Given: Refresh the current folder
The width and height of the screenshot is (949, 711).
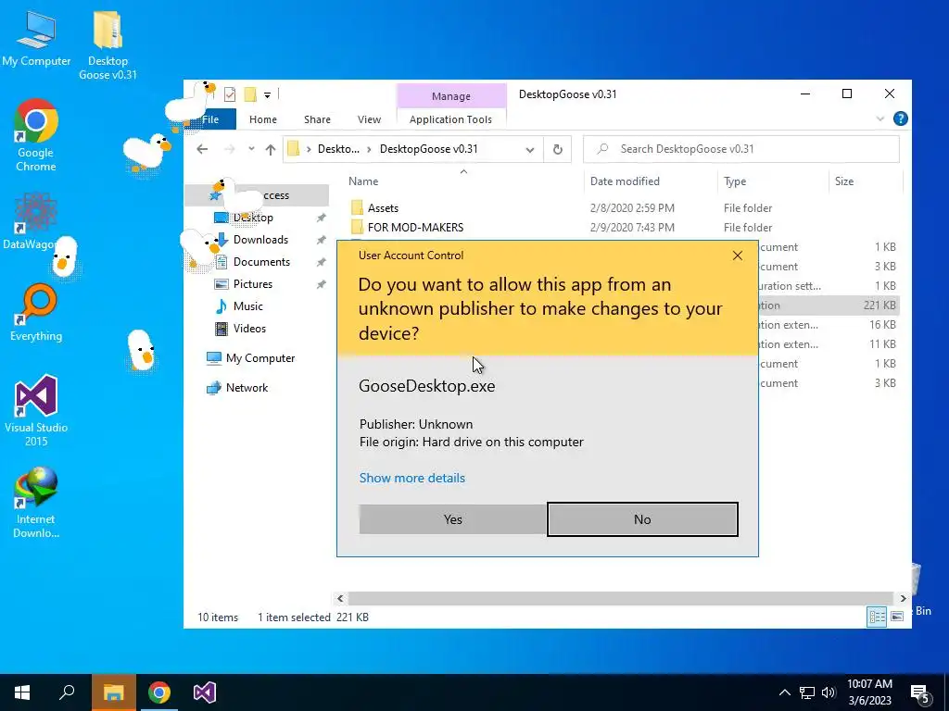Looking at the screenshot, I should click(557, 149).
